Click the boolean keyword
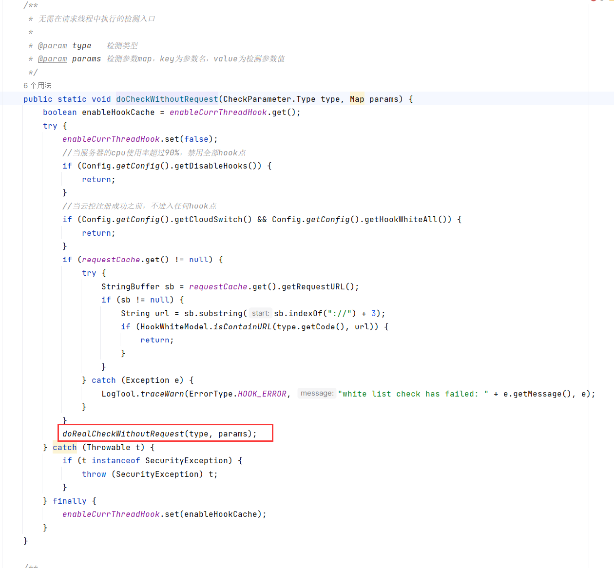Image resolution: width=614 pixels, height=568 pixels. (59, 113)
